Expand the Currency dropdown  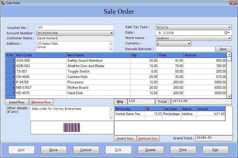click(x=189, y=43)
